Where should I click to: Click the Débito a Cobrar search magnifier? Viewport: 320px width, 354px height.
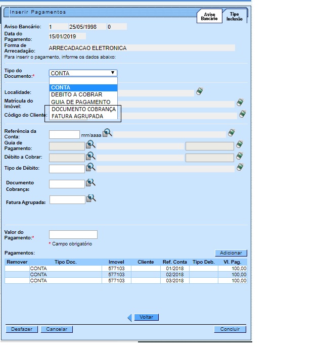(x=90, y=157)
